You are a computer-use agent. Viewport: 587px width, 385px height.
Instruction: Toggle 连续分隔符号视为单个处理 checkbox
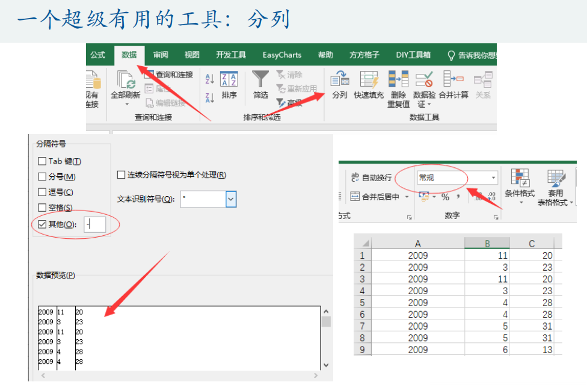[121, 175]
